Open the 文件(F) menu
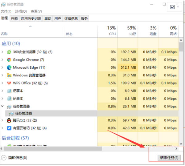 point(6,11)
